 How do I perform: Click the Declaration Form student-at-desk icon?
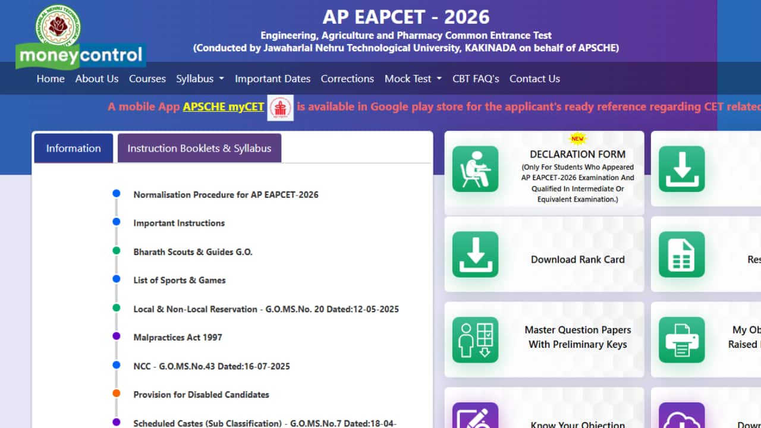[x=475, y=169]
